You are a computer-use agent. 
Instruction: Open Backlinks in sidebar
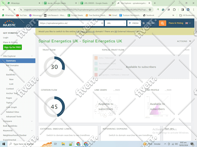(11, 75)
